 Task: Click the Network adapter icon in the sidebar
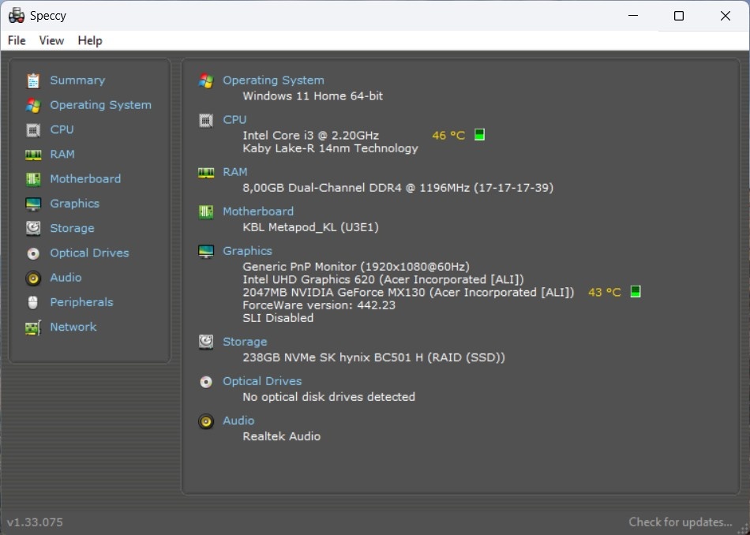point(32,327)
